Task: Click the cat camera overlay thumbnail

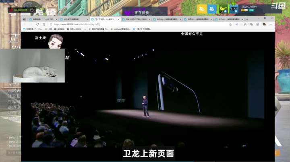Action: (33, 65)
